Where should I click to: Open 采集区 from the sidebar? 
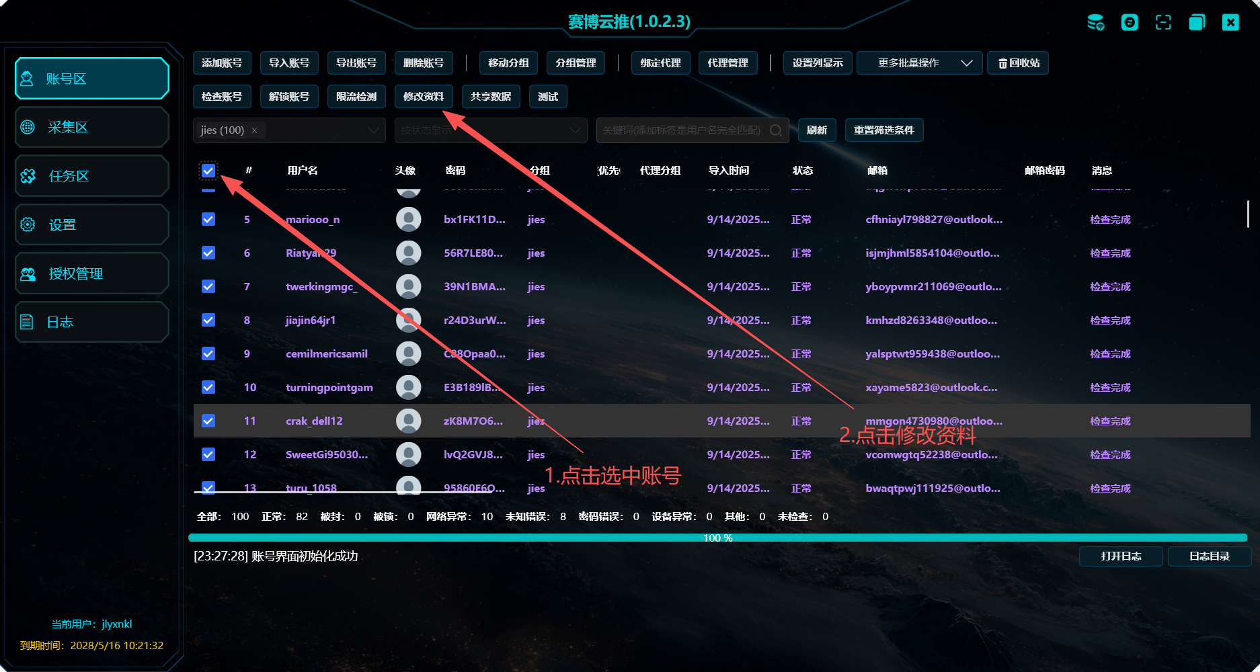tap(92, 128)
